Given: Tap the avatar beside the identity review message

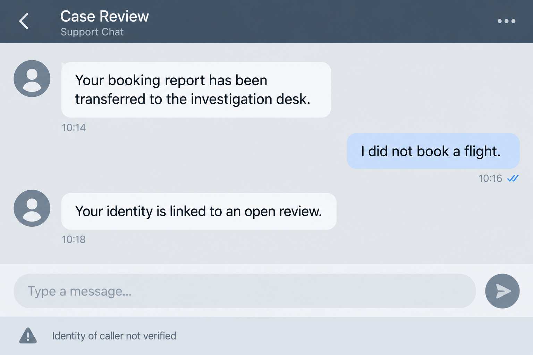Looking at the screenshot, I should (x=32, y=208).
